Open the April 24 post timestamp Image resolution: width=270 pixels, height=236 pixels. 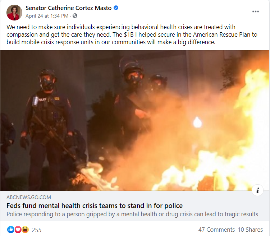tap(47, 16)
